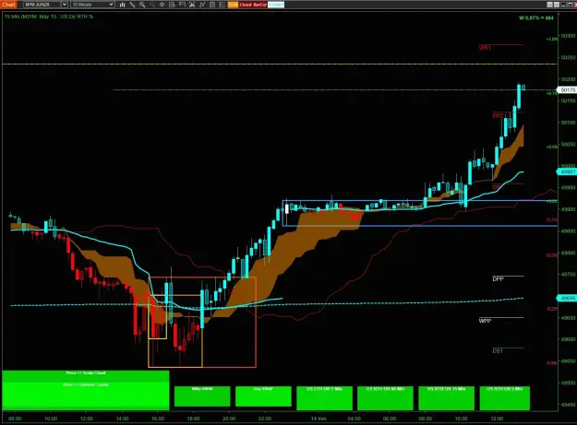Select the crosshair cursor icon
577x425 pixels.
point(162,5)
